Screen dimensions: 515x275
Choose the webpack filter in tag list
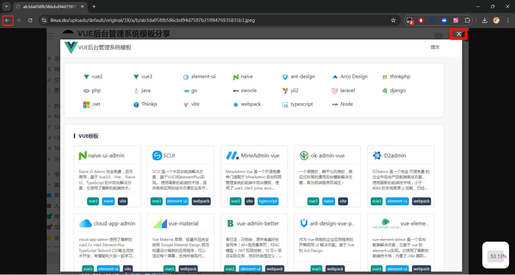coord(247,104)
